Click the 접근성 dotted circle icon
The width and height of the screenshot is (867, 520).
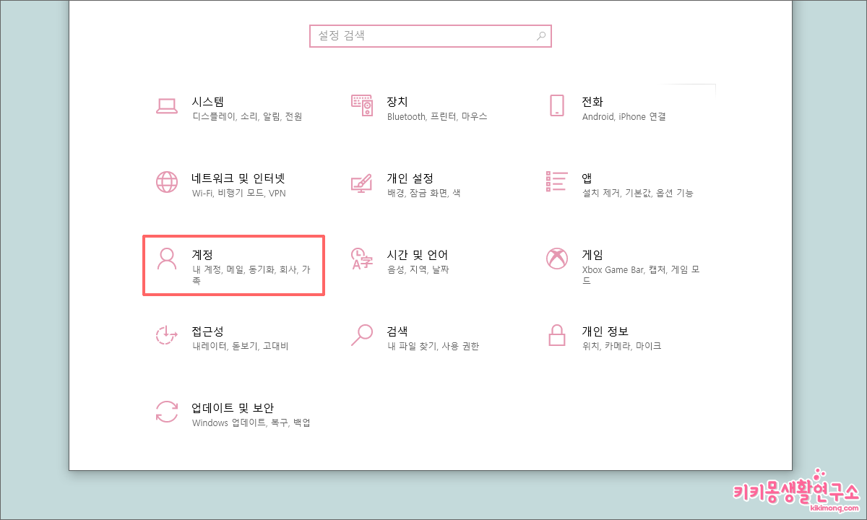167,335
